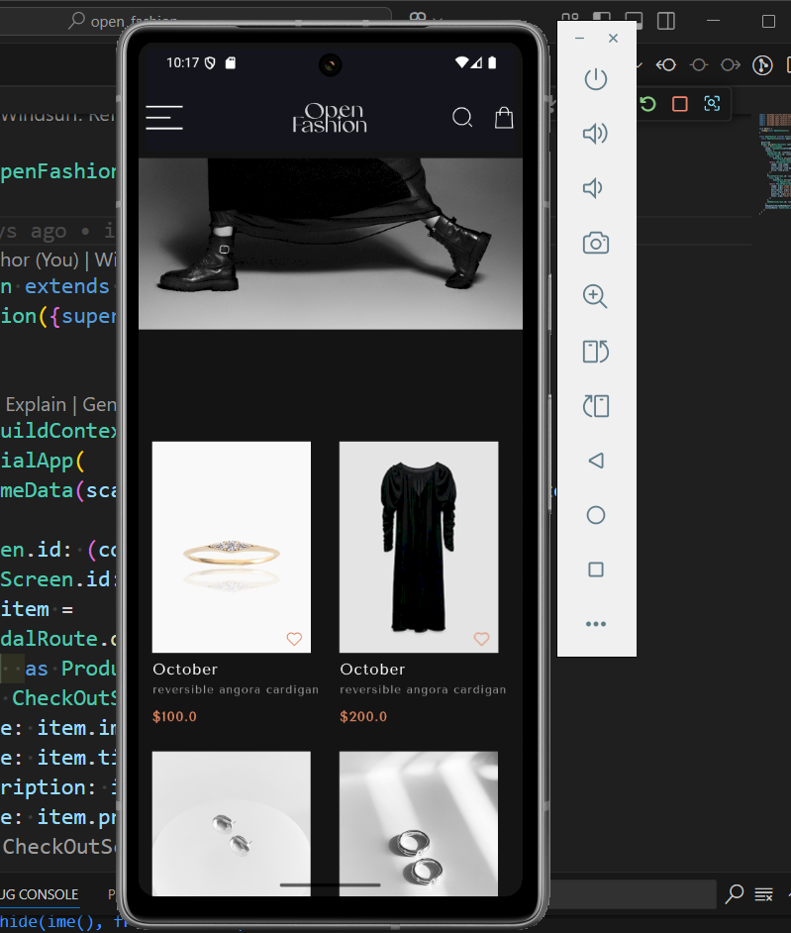
Task: Open the black dress product image
Action: (419, 547)
